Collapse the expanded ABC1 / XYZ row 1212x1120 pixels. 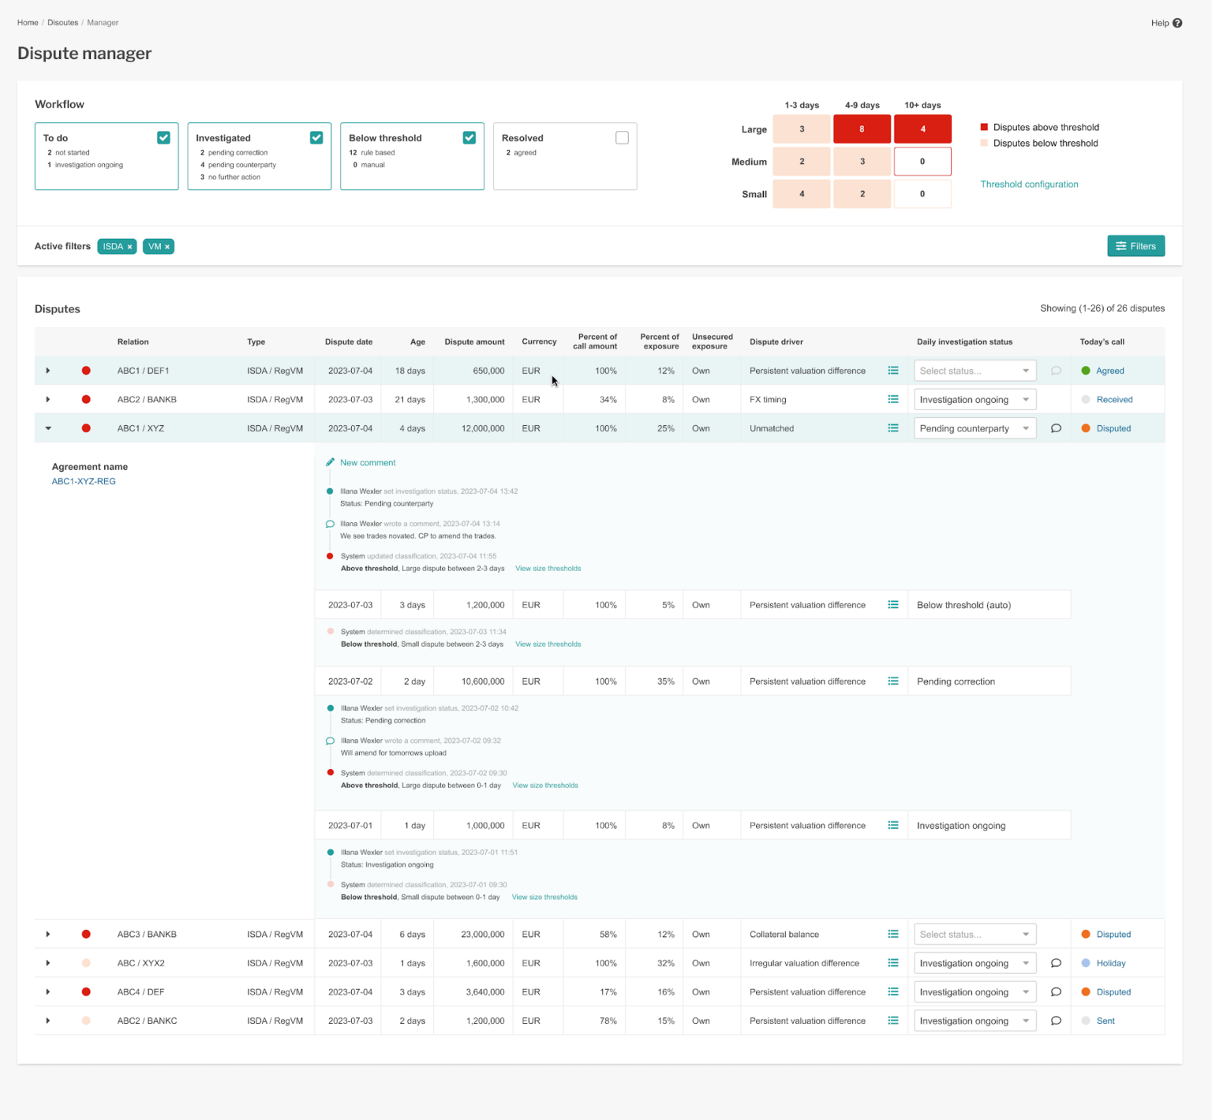point(48,427)
